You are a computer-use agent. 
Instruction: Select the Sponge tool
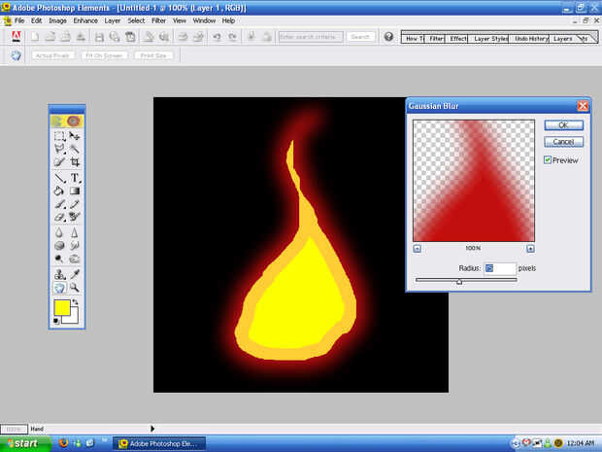(59, 245)
